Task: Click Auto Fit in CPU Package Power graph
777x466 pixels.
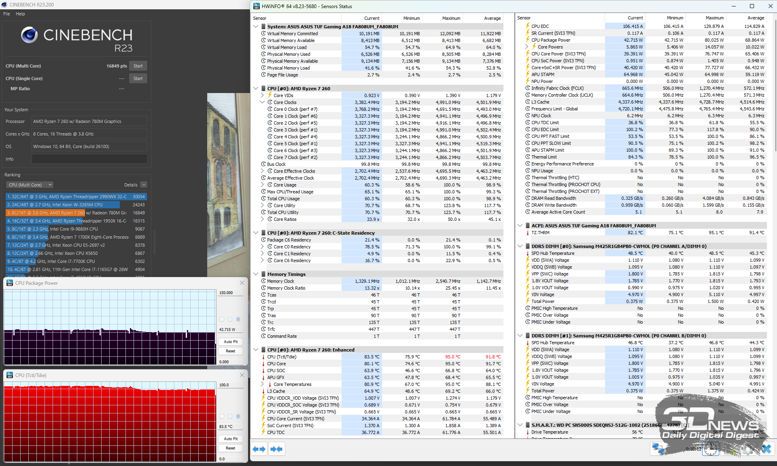Action: [x=231, y=342]
